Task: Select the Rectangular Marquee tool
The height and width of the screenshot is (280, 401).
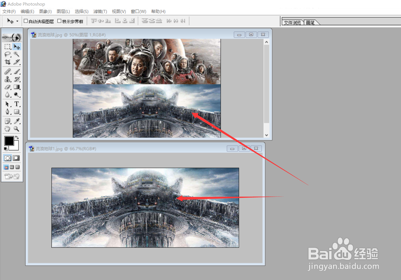Action: pyautogui.click(x=8, y=46)
